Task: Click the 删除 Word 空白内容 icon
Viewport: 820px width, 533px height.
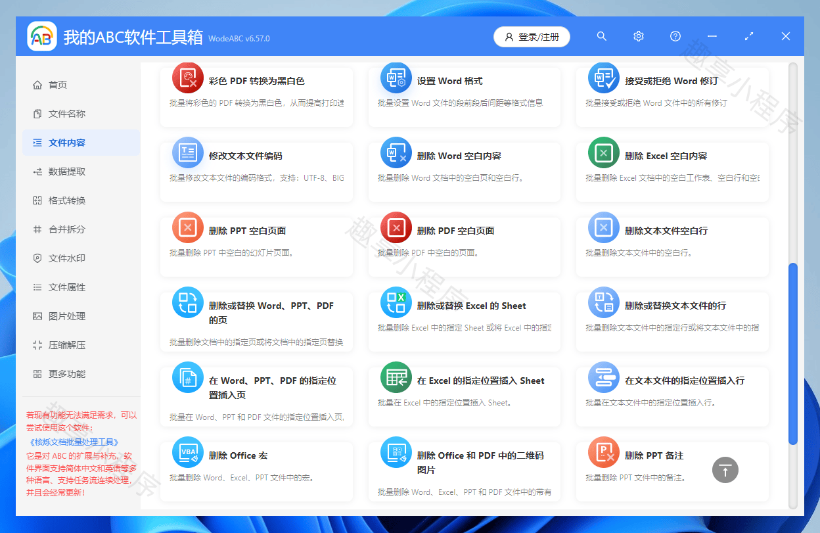Action: pyautogui.click(x=396, y=153)
